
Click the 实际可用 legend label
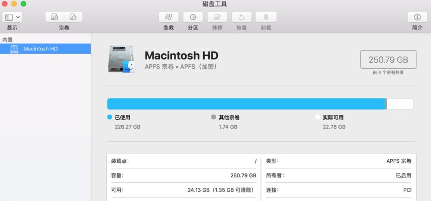333,118
